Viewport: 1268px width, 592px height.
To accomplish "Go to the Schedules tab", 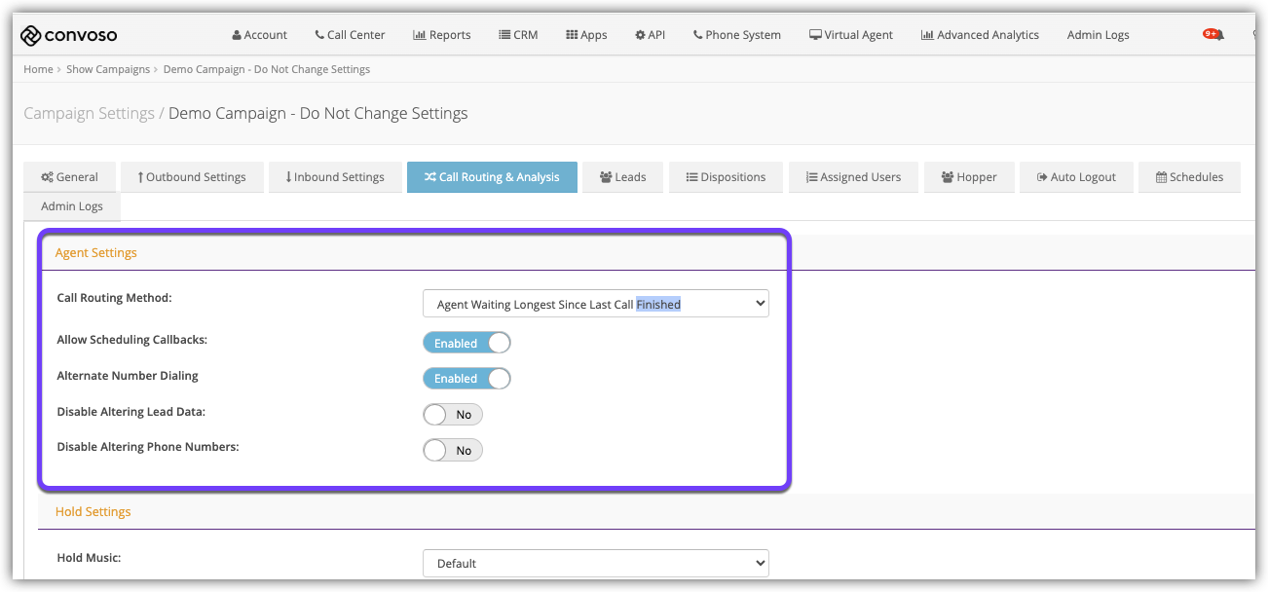I will click(x=1188, y=177).
